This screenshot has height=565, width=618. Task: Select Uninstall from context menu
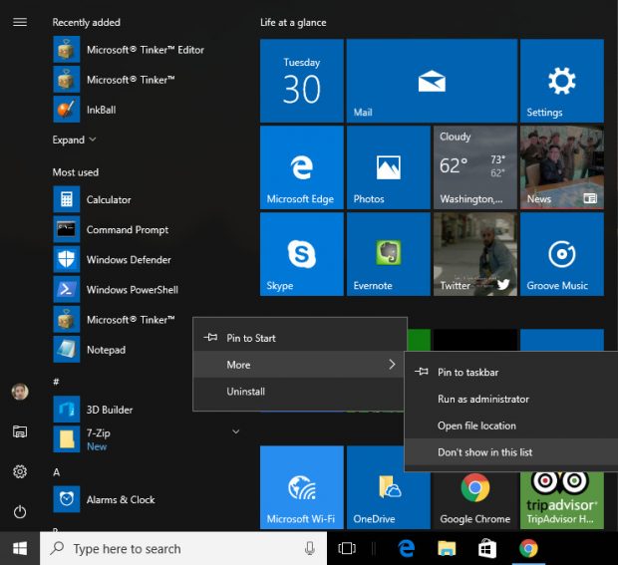pyautogui.click(x=300, y=392)
